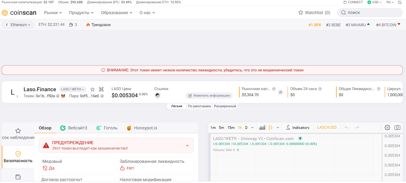
Task: Take chart snapshot with camera icon
Action: click(x=397, y=128)
